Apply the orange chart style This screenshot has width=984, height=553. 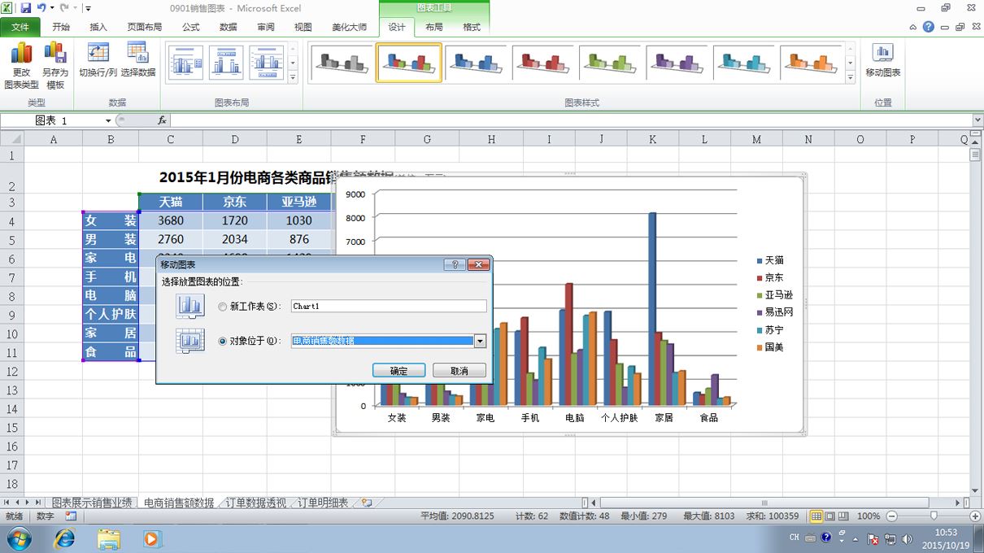(810, 63)
